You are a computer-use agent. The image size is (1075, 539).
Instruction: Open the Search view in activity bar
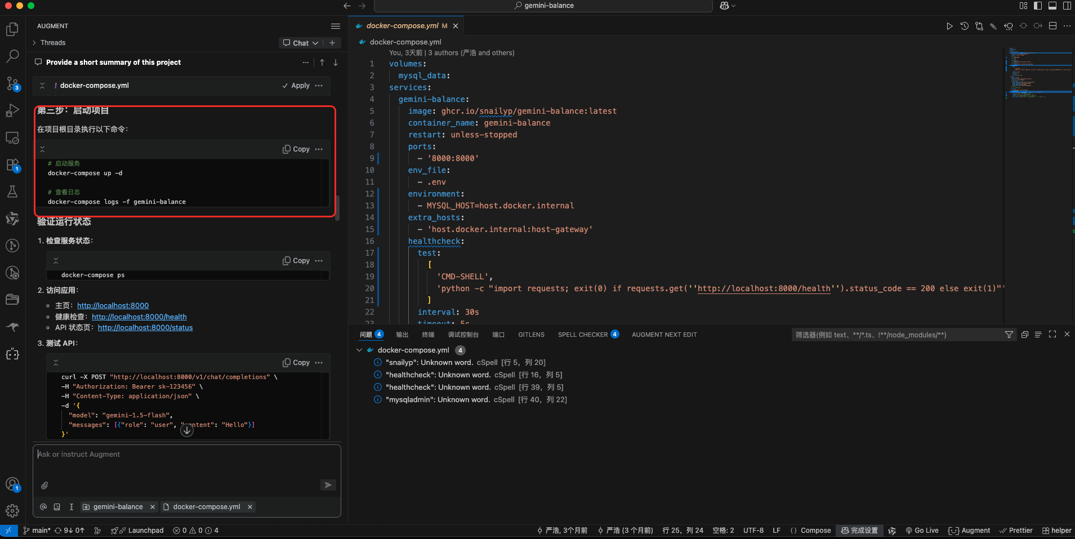[x=12, y=56]
